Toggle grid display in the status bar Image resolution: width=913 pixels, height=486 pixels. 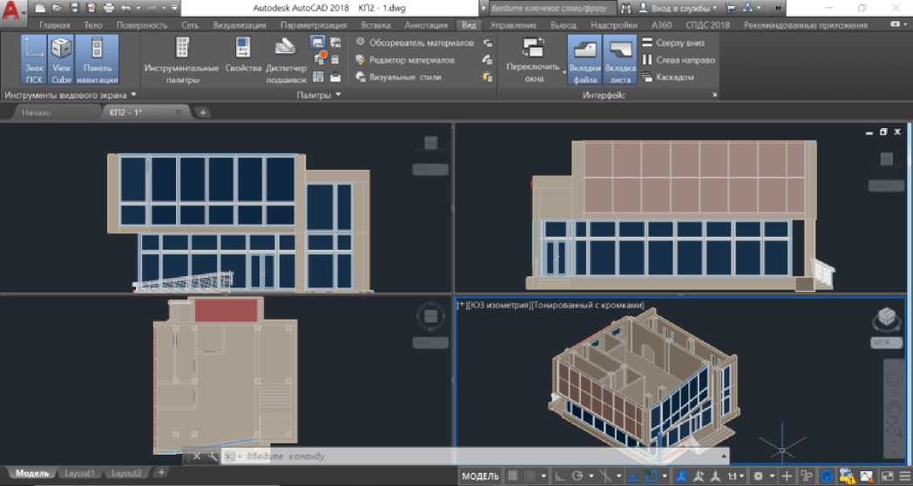512,476
